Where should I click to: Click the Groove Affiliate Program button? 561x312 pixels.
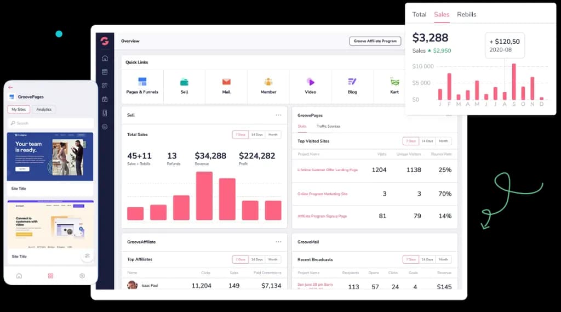(x=375, y=41)
